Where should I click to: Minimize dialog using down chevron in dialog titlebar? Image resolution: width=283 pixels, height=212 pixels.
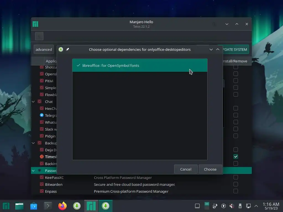pyautogui.click(x=211, y=49)
